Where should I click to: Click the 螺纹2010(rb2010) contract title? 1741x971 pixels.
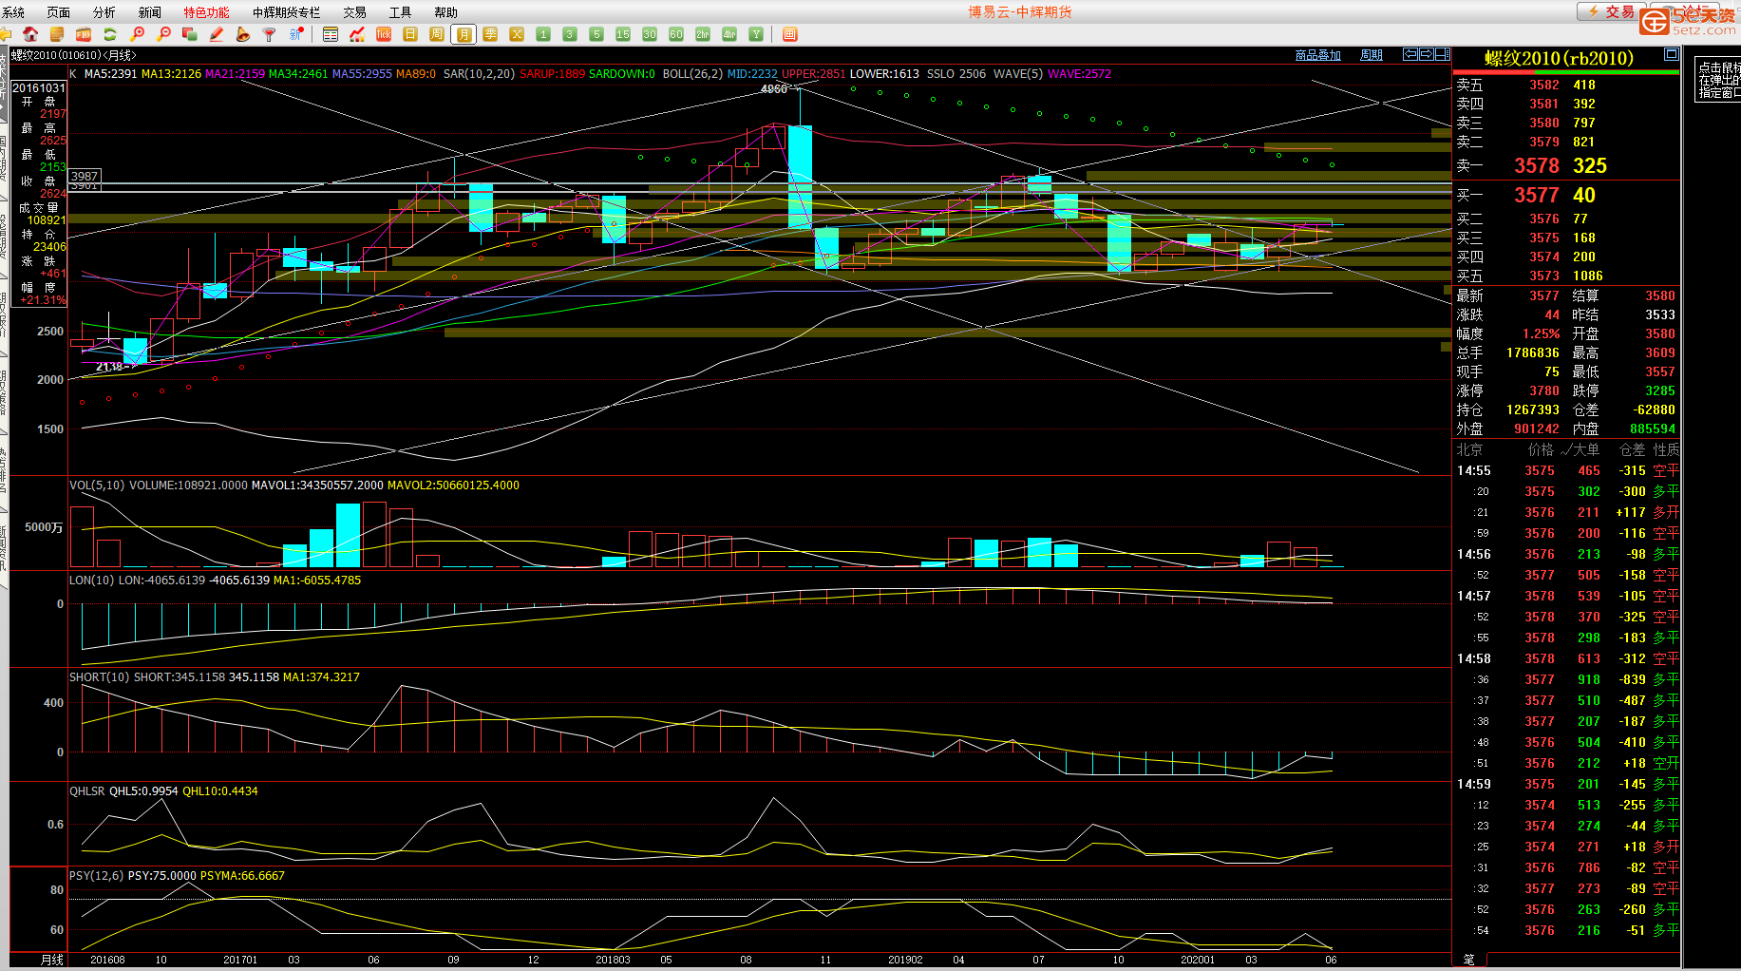(x=1560, y=58)
